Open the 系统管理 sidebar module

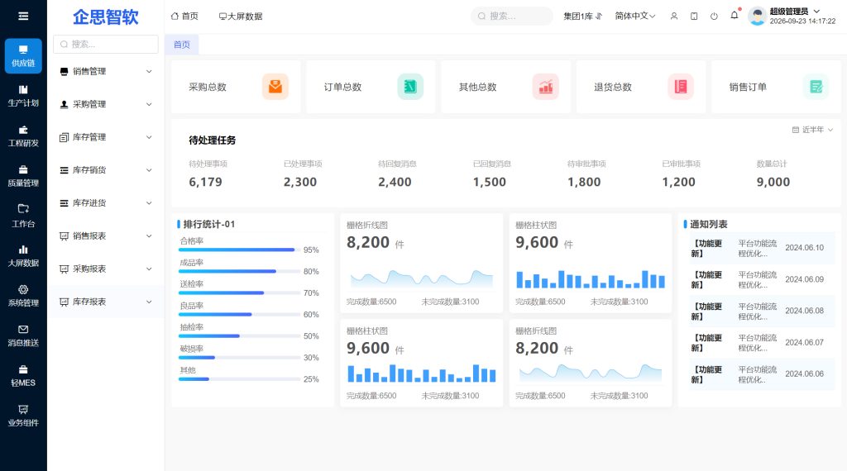click(x=23, y=296)
